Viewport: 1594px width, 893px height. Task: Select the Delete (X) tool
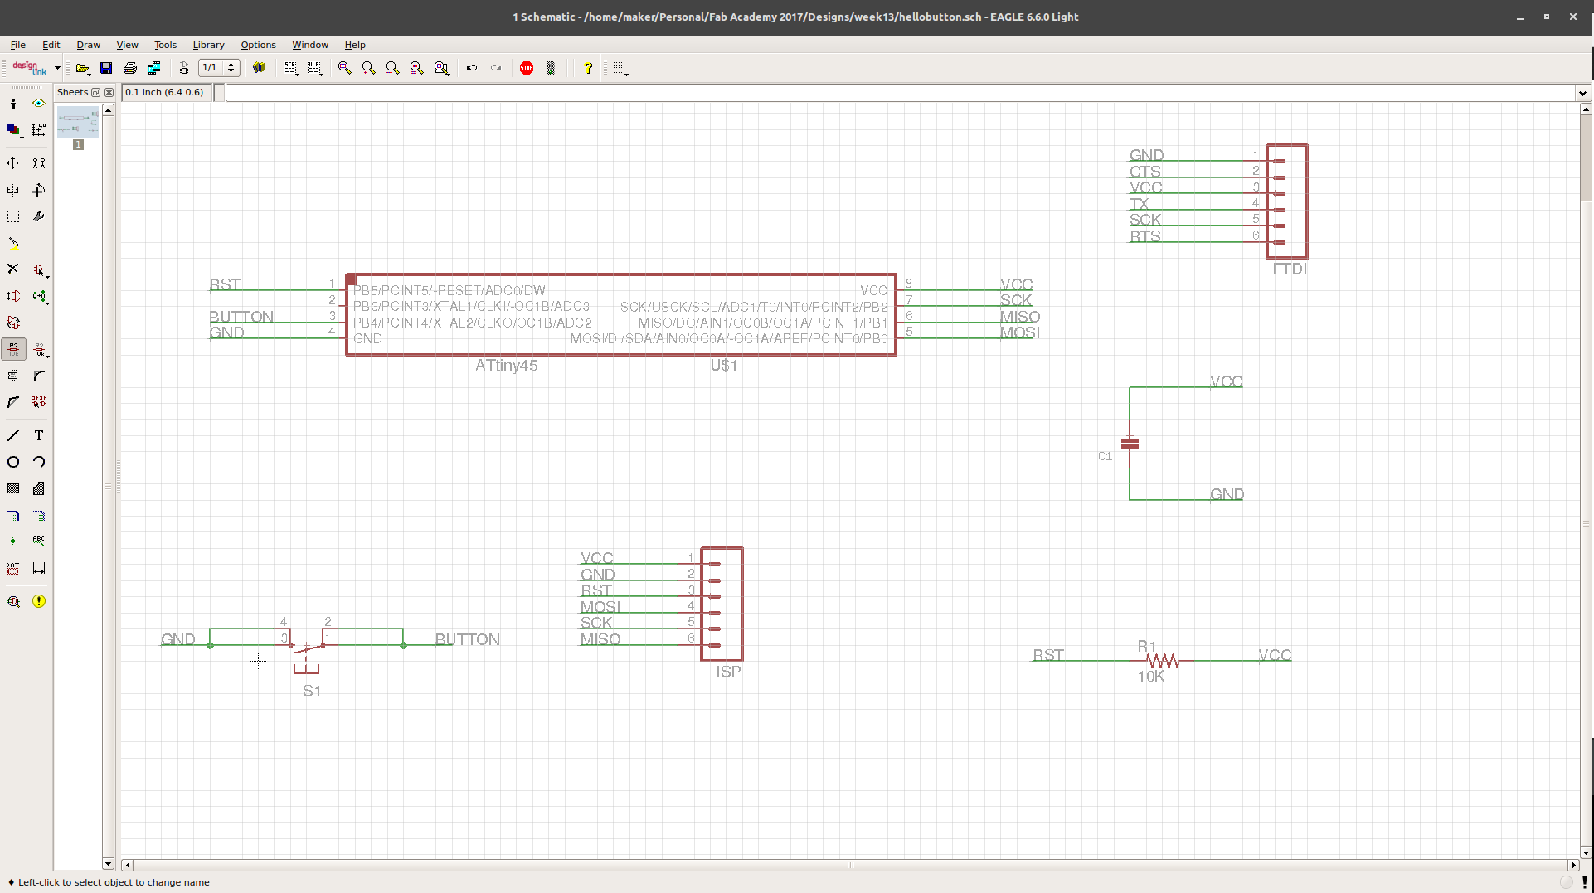click(x=13, y=269)
